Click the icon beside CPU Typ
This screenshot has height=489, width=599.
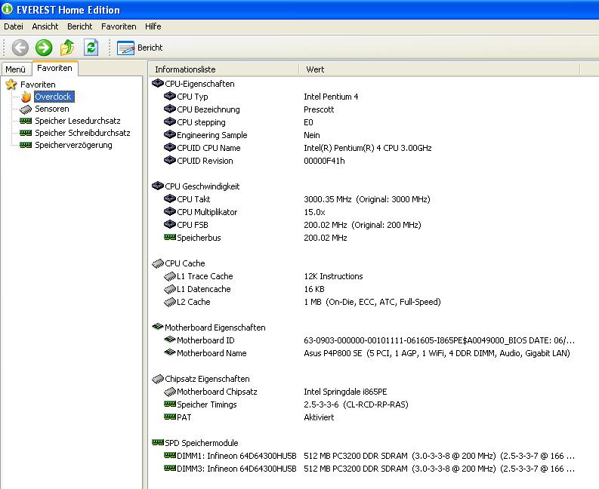point(170,96)
